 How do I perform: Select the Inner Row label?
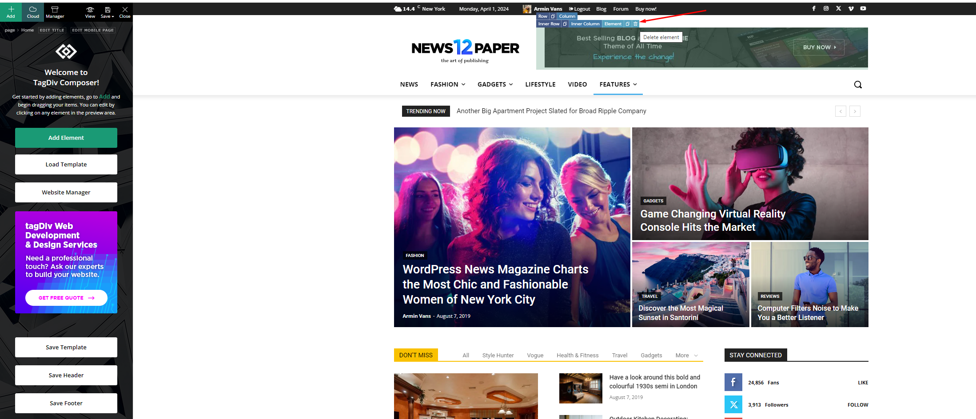(549, 24)
